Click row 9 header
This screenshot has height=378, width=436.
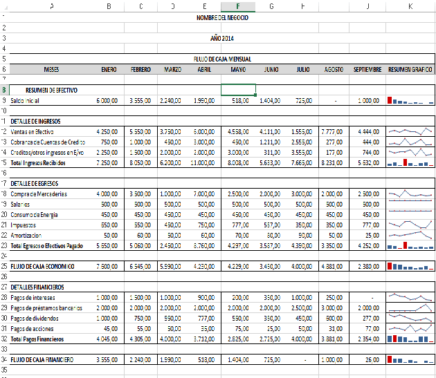(x=4, y=100)
